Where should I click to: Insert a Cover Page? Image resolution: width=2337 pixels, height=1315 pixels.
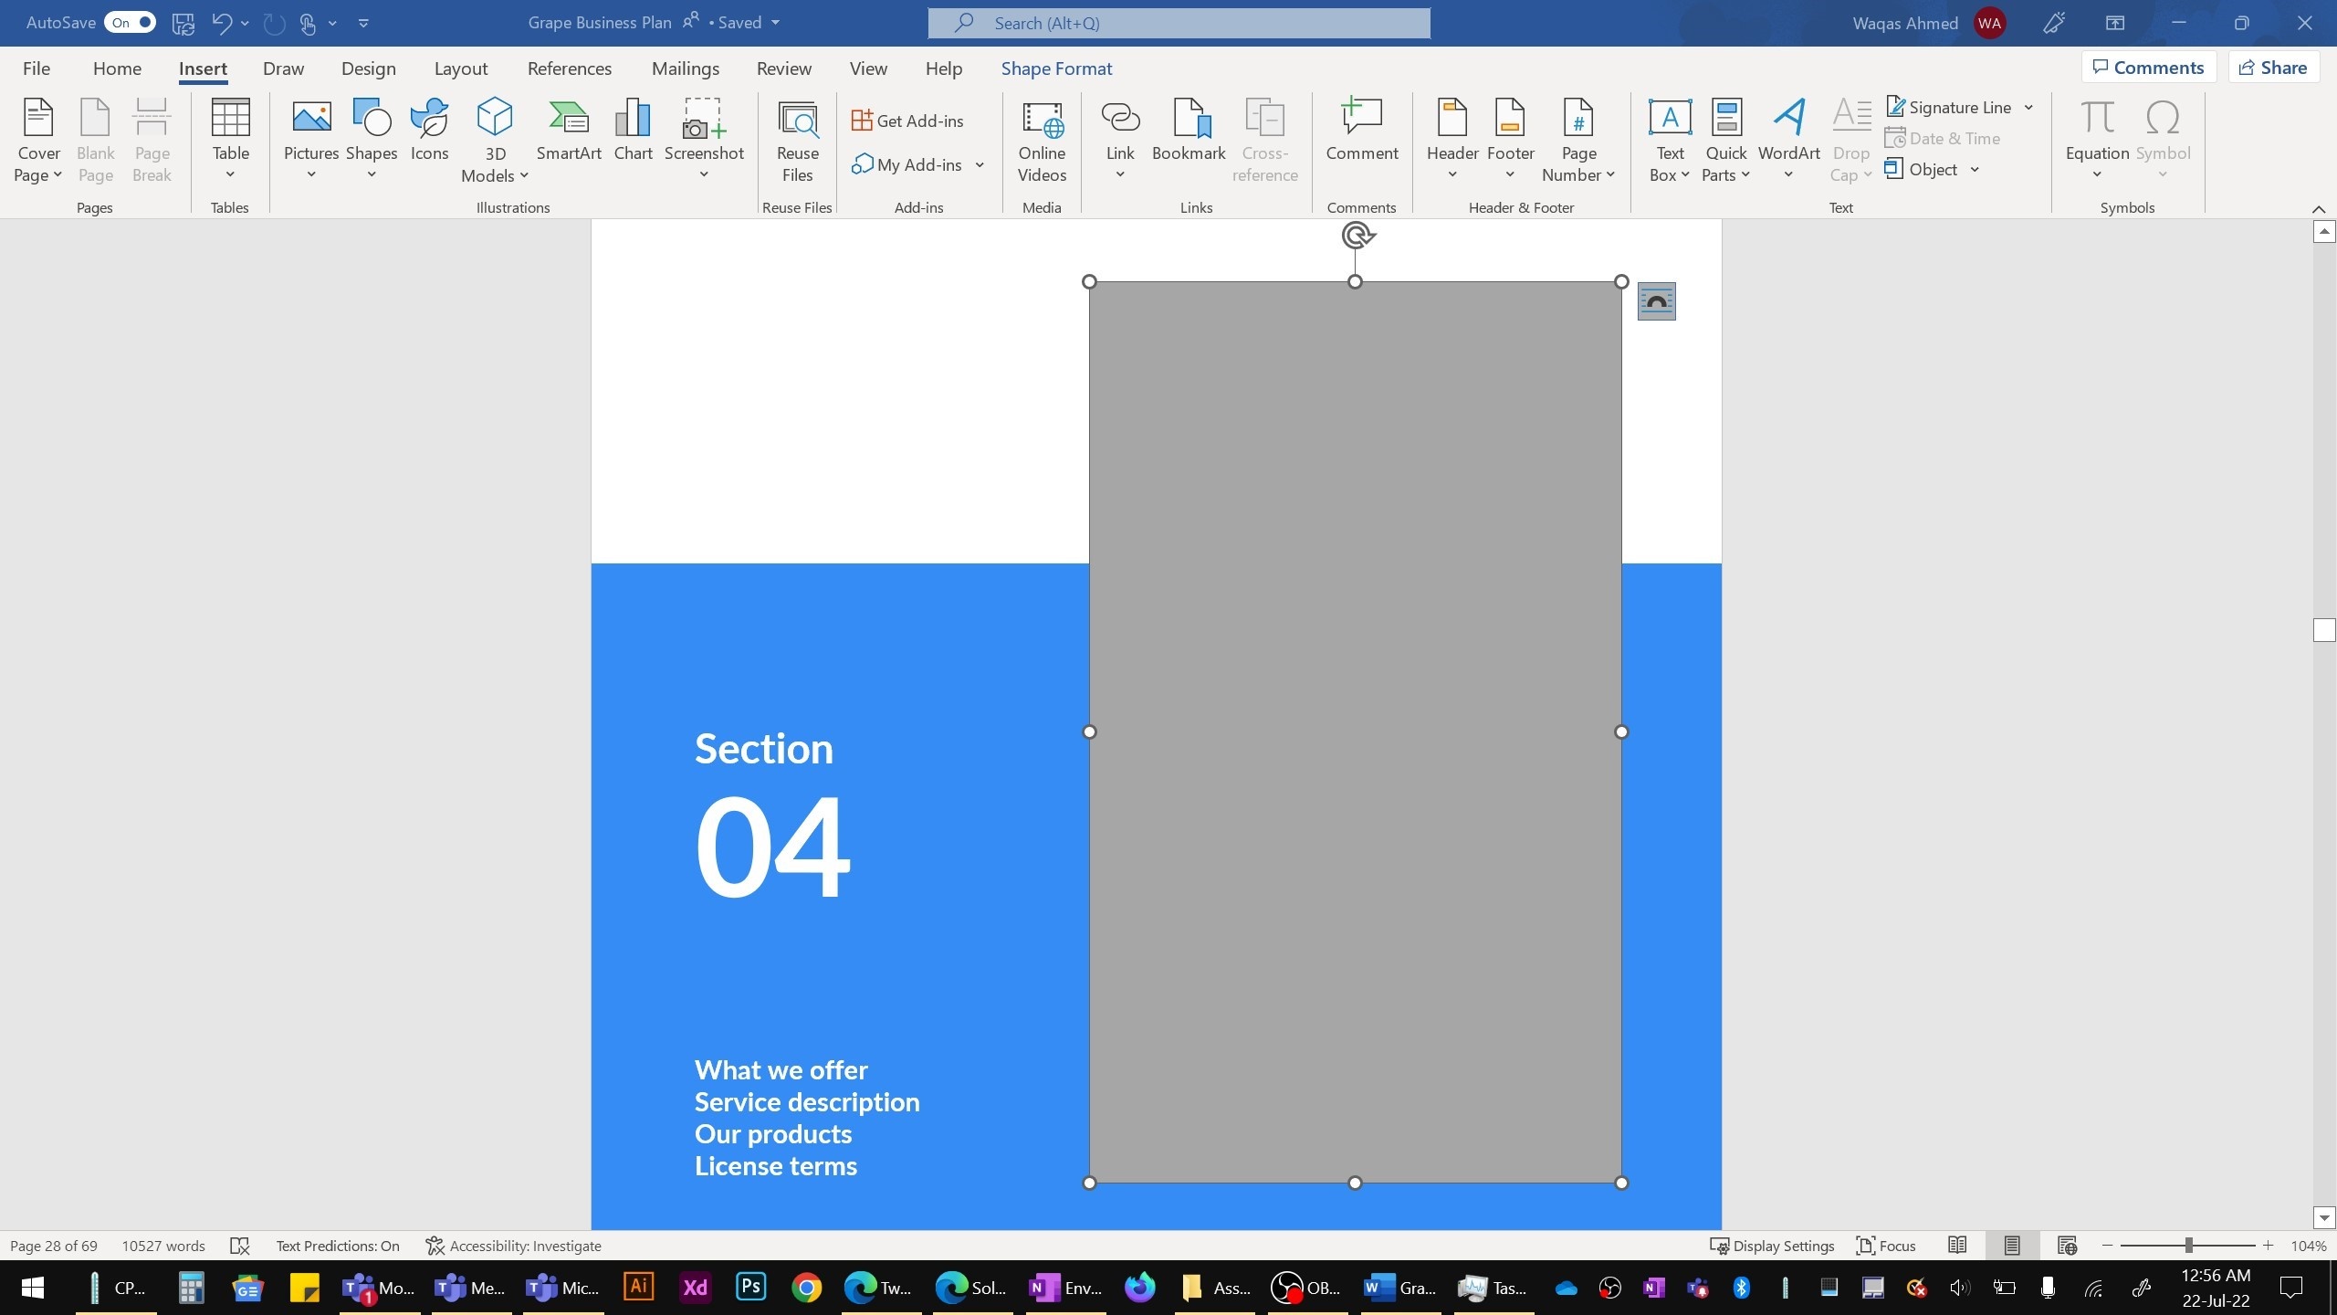(x=38, y=141)
